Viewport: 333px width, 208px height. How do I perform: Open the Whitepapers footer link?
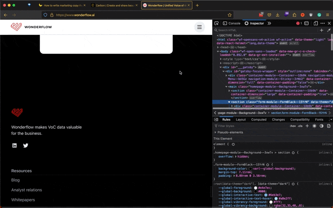(x=23, y=200)
